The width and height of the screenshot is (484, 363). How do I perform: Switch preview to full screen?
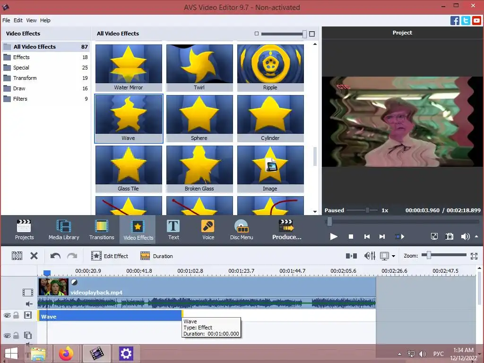pyautogui.click(x=434, y=236)
